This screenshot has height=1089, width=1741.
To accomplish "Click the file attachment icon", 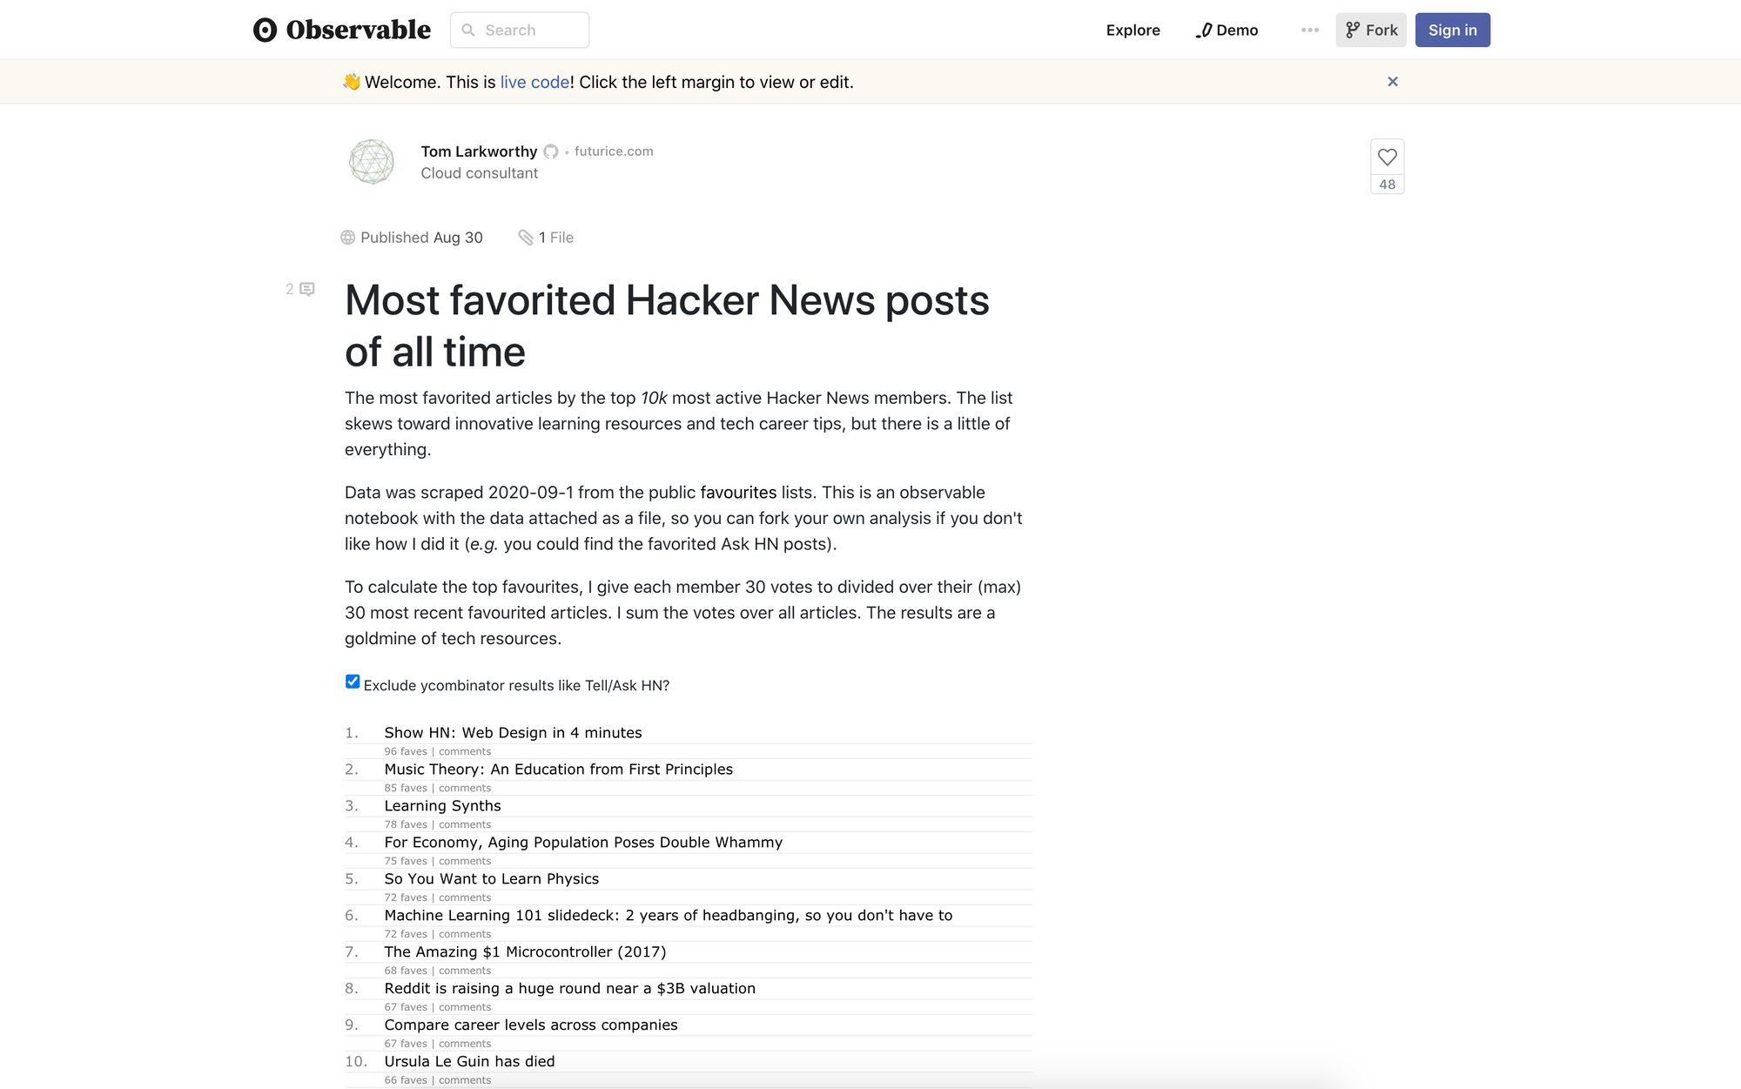I will (524, 237).
